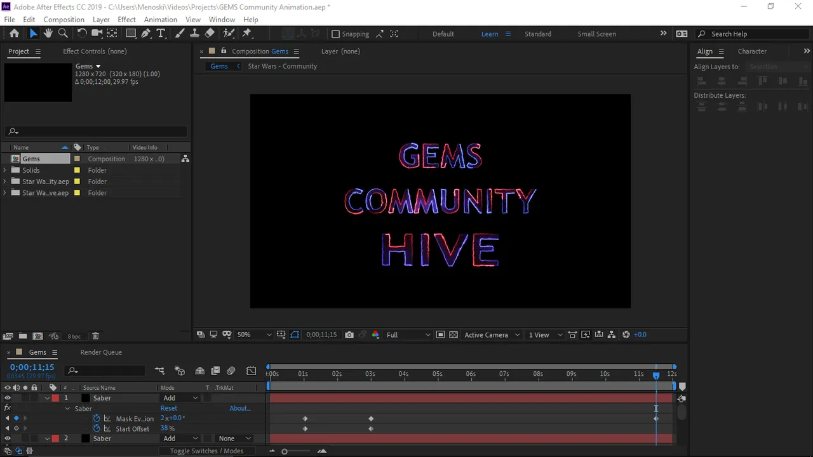Open layer 2 None track matte dropdown
The image size is (813, 457).
coord(234,439)
